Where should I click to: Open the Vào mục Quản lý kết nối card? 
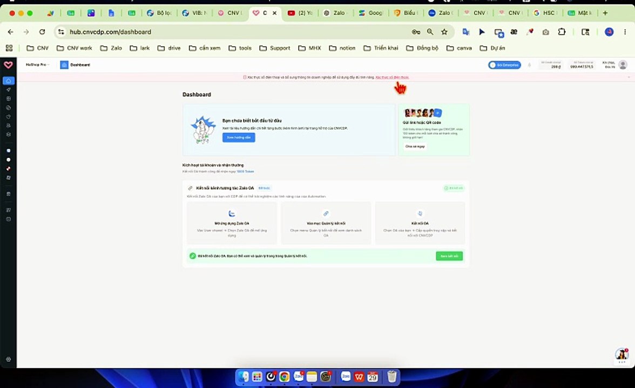[326, 223]
